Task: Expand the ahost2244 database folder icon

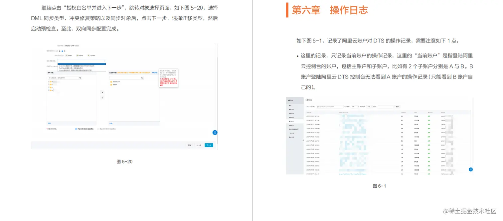Action: point(110,81)
